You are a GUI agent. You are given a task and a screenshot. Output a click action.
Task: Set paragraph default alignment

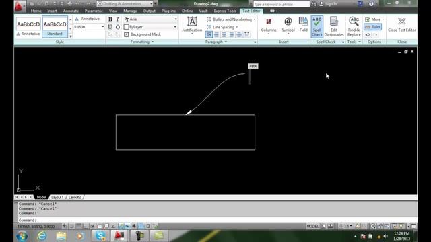tap(209, 34)
